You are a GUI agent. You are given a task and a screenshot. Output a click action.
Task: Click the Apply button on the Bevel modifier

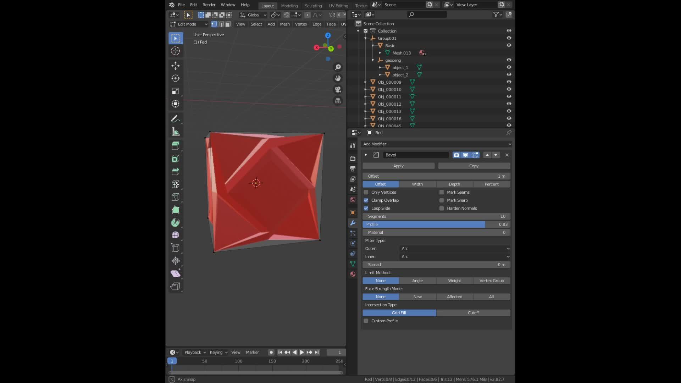click(398, 166)
